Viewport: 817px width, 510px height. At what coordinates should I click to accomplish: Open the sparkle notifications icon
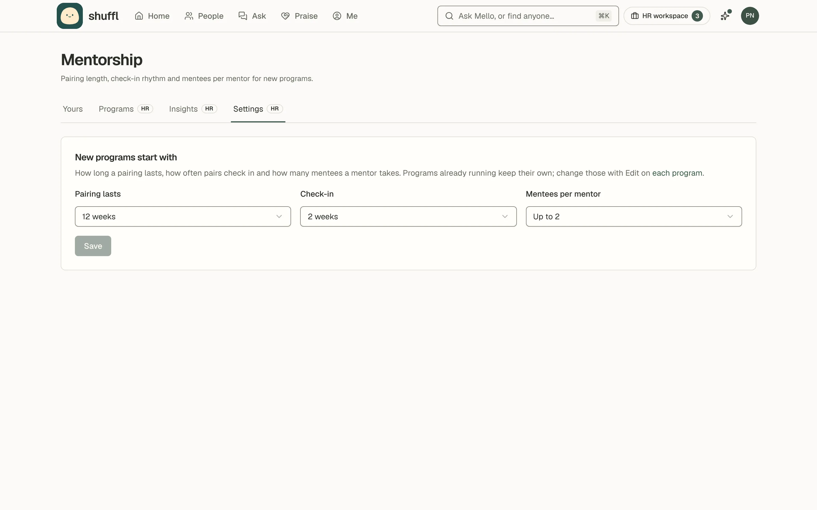725,16
